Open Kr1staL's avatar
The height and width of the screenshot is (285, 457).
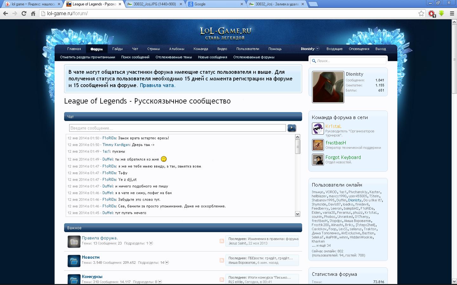click(318, 129)
